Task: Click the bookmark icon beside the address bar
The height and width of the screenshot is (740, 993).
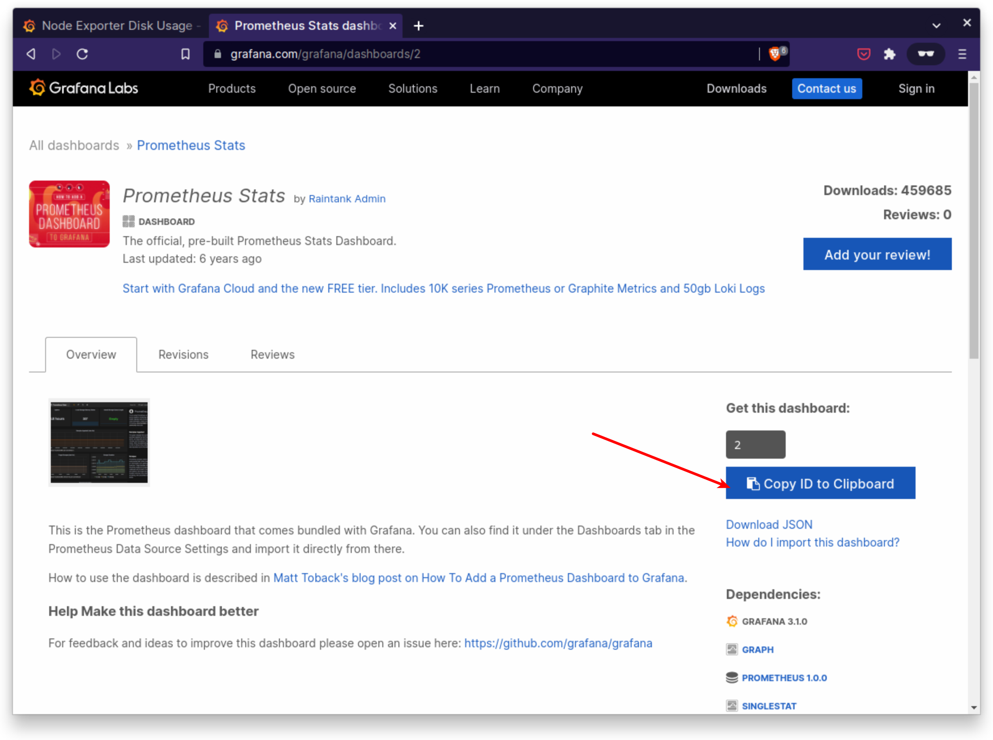Action: pos(185,54)
